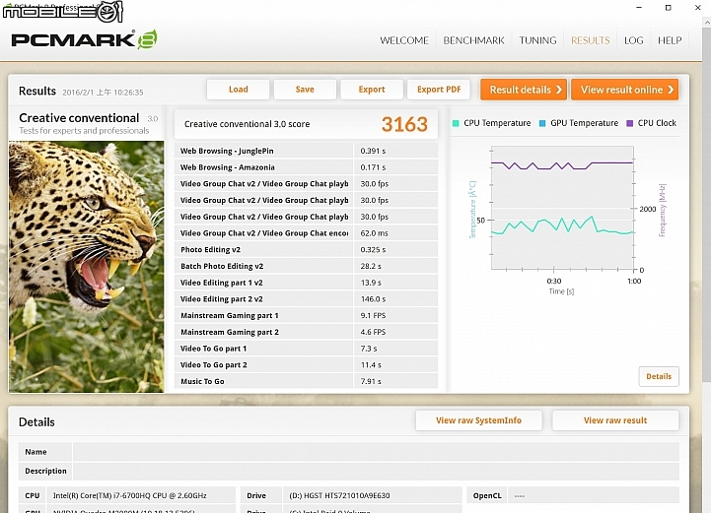The image size is (711, 513).
Task: Select Mainstream Gaming part 2 row
Action: tap(306, 332)
